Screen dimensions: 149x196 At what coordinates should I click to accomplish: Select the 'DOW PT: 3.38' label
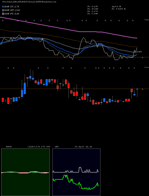(12, 14)
